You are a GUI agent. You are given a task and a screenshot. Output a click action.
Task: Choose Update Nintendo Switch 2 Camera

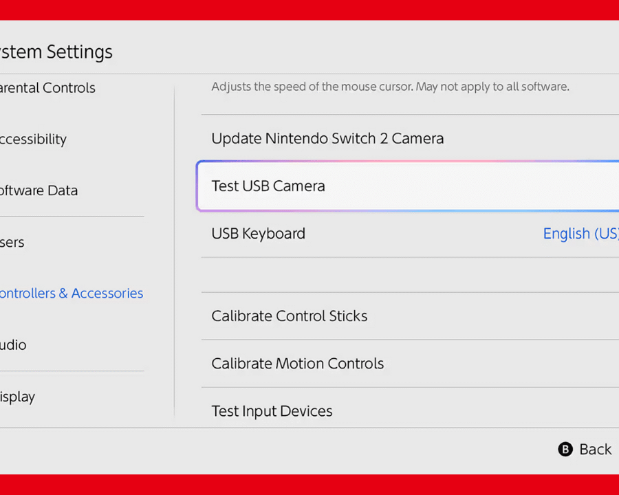coord(410,139)
